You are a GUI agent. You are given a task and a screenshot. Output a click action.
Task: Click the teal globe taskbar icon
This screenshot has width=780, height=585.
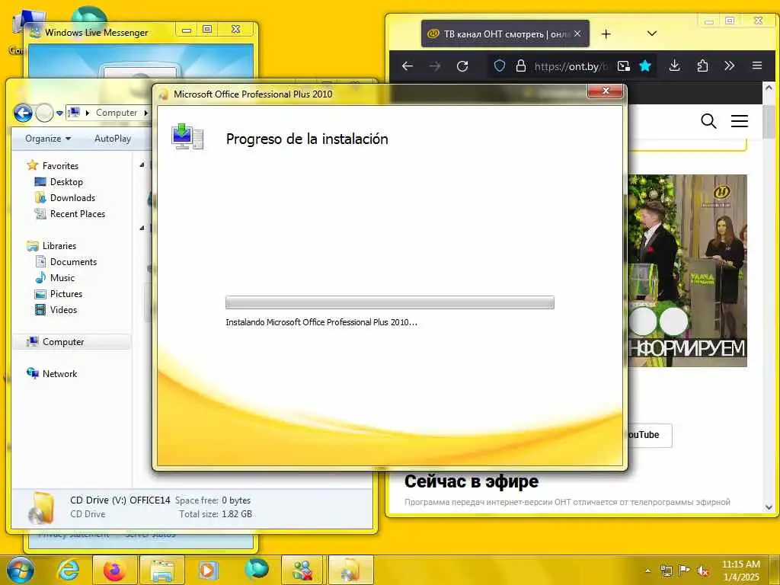click(x=256, y=569)
